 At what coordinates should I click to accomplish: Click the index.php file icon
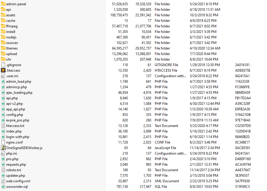(3, 131)
